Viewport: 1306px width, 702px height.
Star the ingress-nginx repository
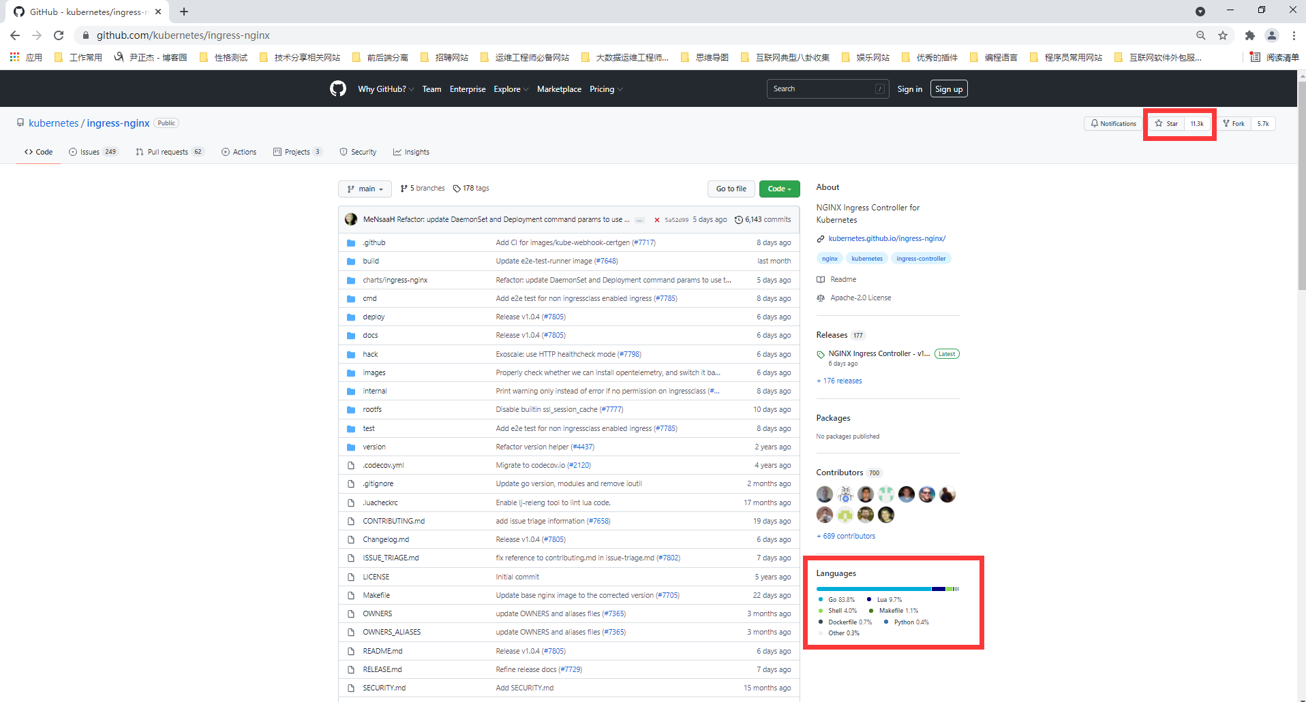click(x=1167, y=124)
